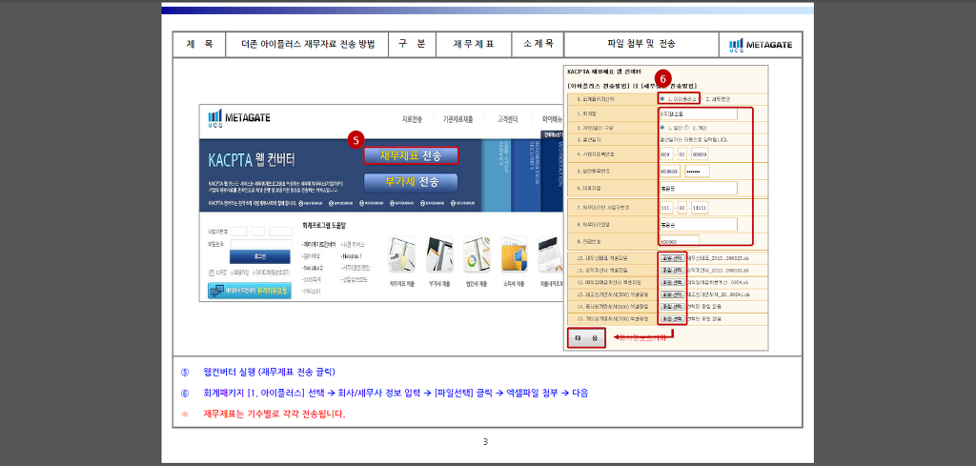Click the 8. 세무대리인명 input field
Screen dimensions: 976x466
pos(698,224)
